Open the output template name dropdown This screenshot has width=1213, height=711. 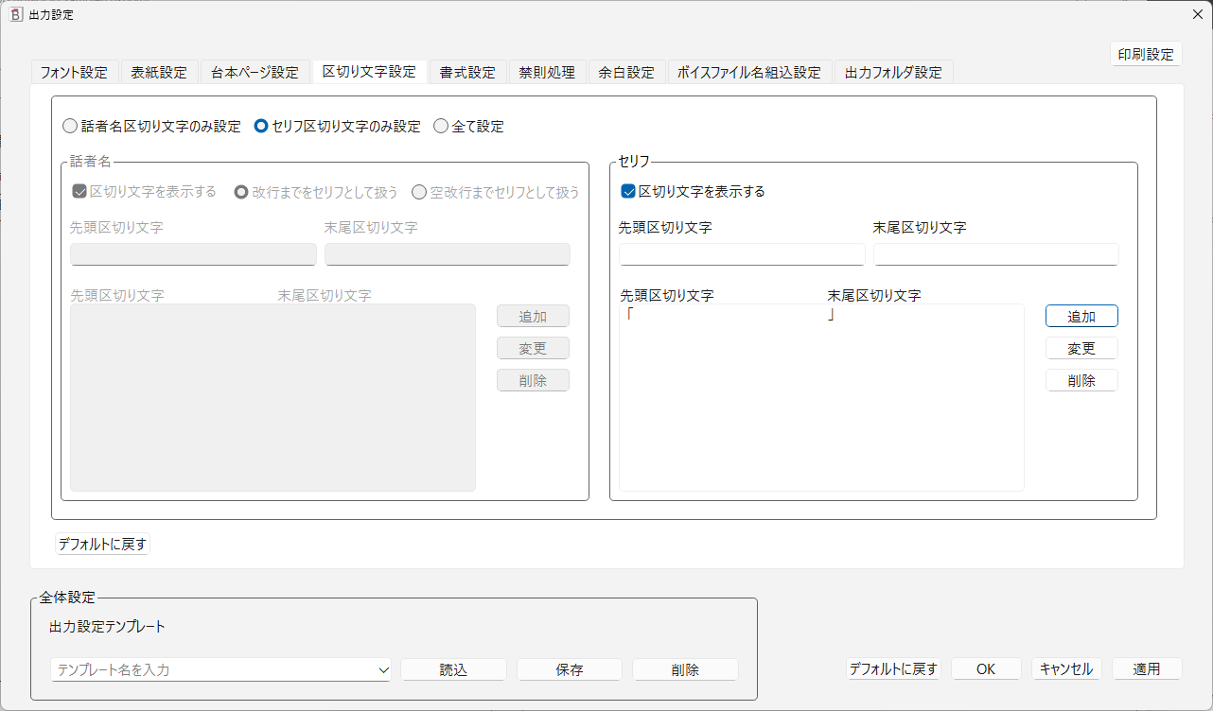tap(384, 669)
